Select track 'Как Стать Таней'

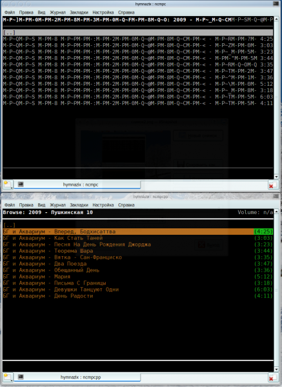[x=138, y=238]
